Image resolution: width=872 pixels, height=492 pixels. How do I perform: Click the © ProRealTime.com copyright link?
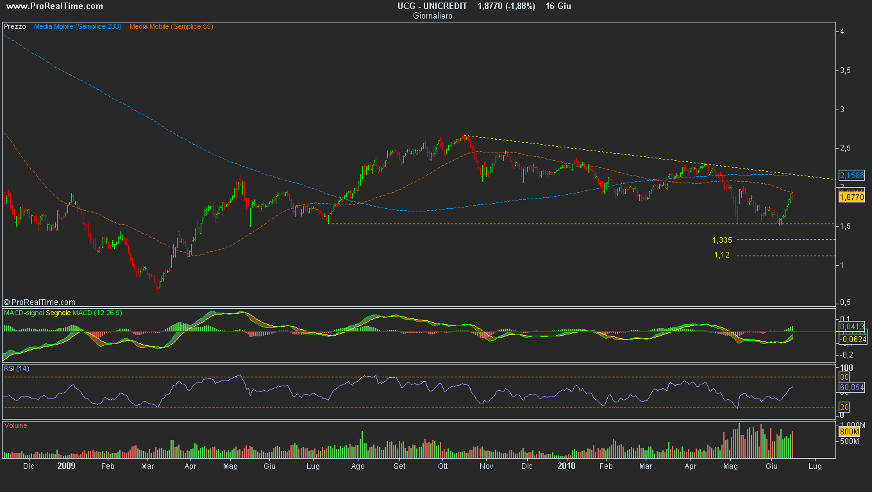point(40,302)
